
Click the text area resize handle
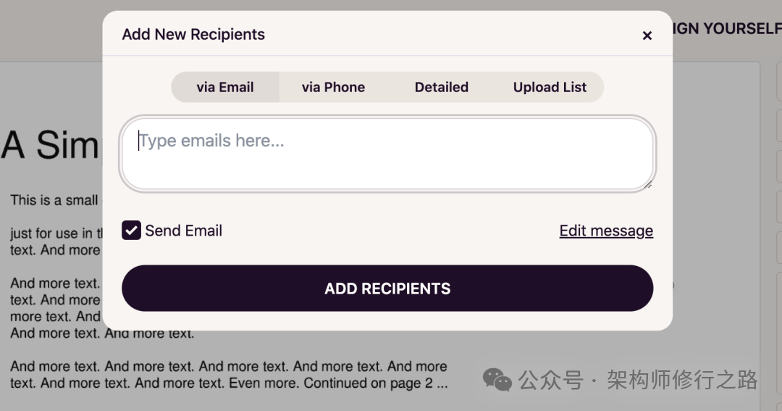click(x=648, y=185)
